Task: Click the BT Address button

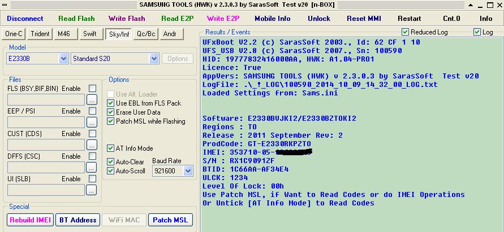Action: (x=78, y=220)
